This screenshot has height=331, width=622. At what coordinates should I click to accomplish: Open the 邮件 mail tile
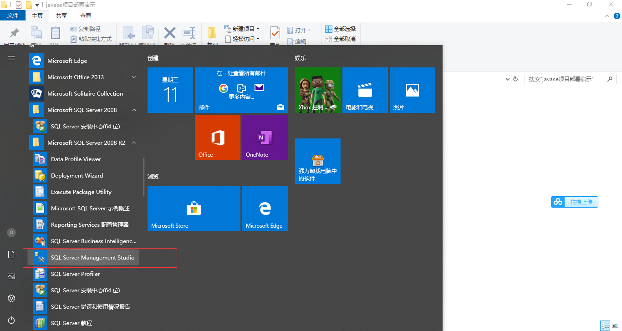click(x=241, y=90)
